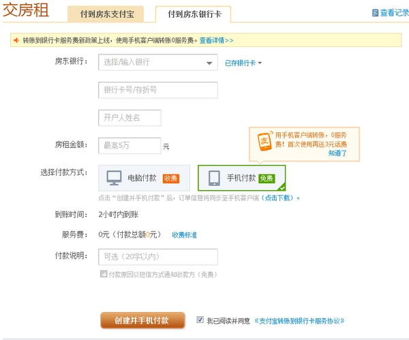
Task: Uncheck 我已阅读并同意 agreement checkbox
Action: pos(200,320)
